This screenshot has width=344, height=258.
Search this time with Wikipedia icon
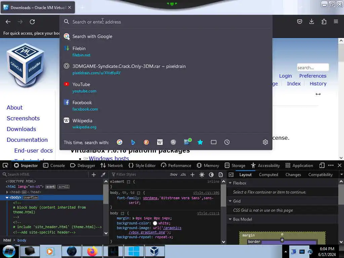click(x=160, y=142)
